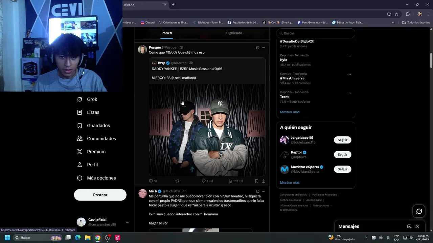The image size is (433, 243).
Task: Open Política de Privacidad link
Action: coord(324,195)
